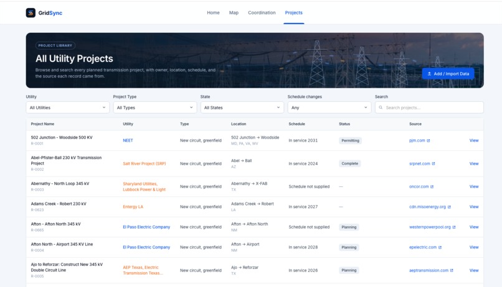
Task: Open external link icon next to cdn.misoenergy.org
Action: click(x=449, y=207)
